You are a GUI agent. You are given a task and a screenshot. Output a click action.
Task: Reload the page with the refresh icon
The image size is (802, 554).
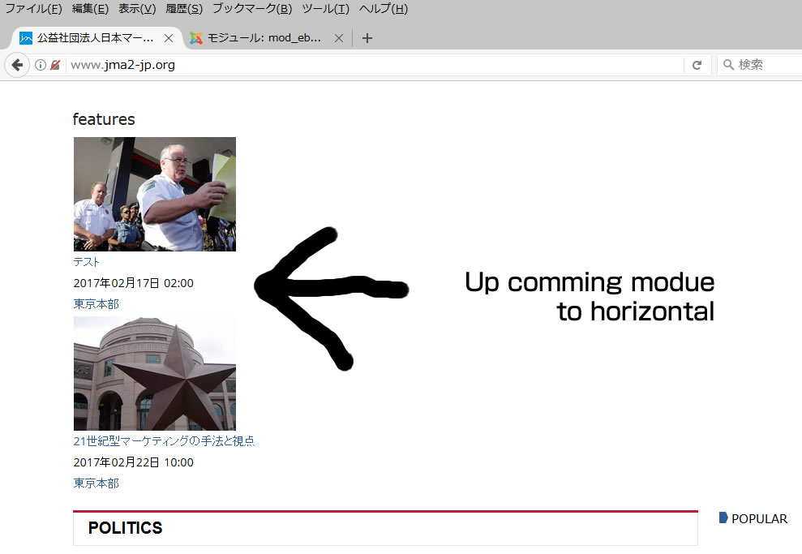[697, 65]
